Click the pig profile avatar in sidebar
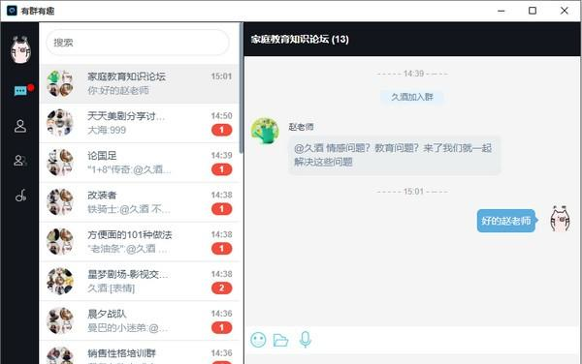582x364 pixels. [x=20, y=49]
